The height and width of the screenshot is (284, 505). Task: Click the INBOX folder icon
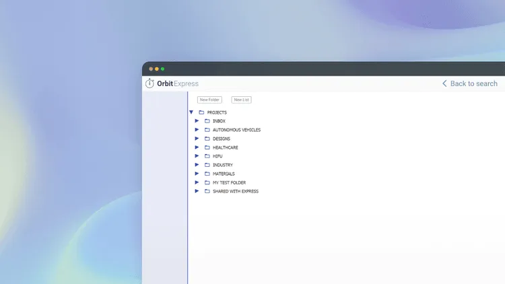click(x=207, y=121)
